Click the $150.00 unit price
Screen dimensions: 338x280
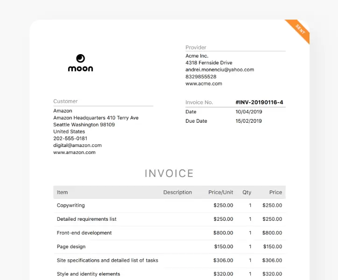coord(224,246)
